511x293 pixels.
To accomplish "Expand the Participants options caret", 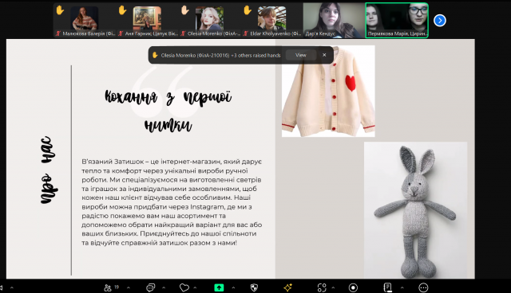I will (129, 287).
